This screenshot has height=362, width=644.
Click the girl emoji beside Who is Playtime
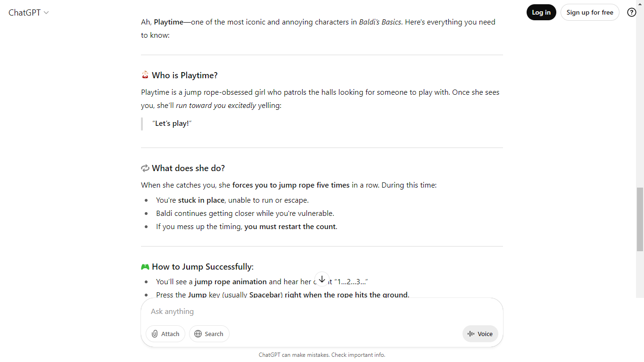coord(145,75)
